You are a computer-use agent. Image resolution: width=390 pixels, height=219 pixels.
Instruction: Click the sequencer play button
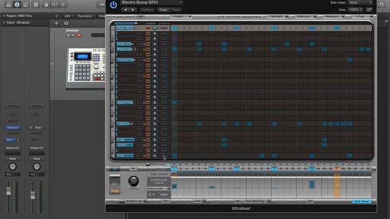coord(133,169)
